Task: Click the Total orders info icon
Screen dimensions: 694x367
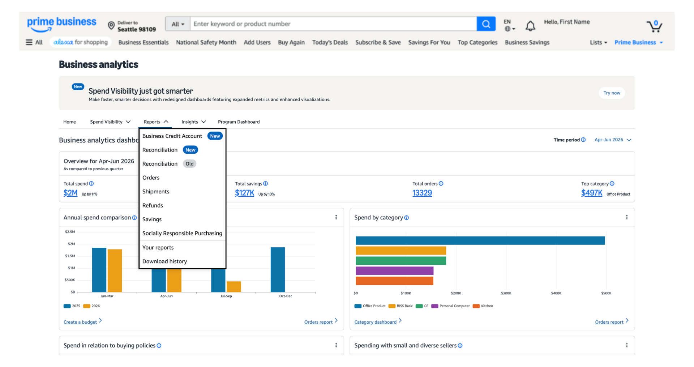Action: [441, 184]
